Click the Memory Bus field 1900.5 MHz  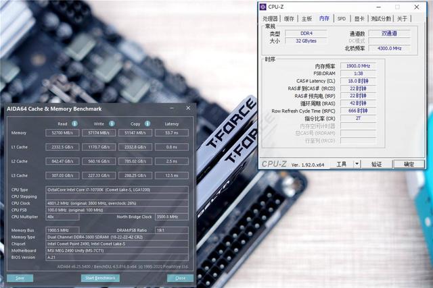pos(62,230)
